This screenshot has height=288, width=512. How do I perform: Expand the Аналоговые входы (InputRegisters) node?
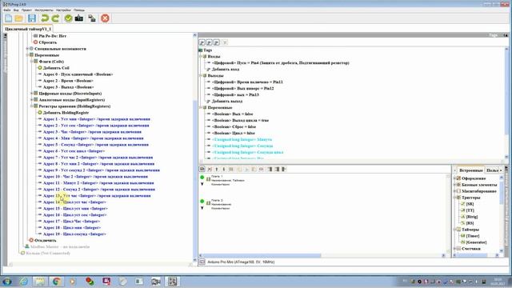point(32,99)
